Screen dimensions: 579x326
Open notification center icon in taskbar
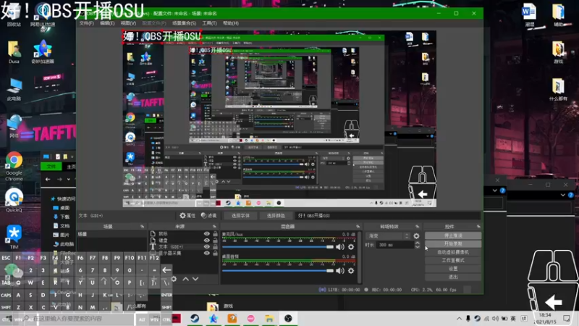(567, 318)
